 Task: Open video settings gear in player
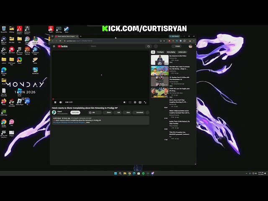pyautogui.click(x=135, y=102)
